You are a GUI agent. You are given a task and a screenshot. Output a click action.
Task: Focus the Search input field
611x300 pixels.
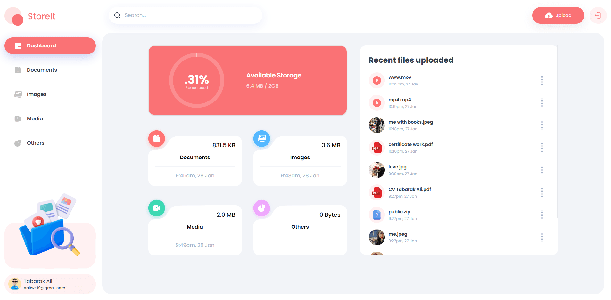click(186, 15)
